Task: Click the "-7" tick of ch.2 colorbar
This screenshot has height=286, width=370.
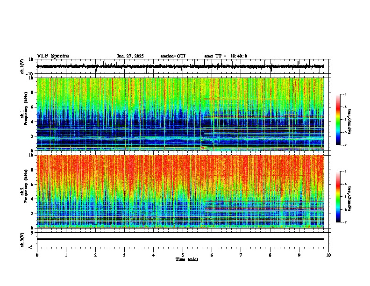Action: tap(345, 222)
